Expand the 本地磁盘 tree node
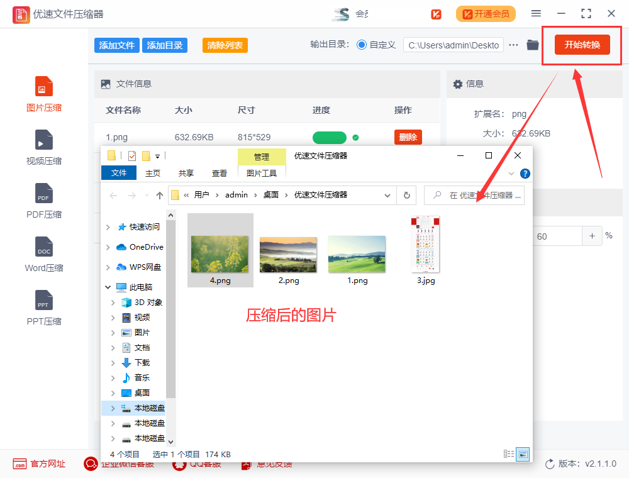 pyautogui.click(x=114, y=408)
